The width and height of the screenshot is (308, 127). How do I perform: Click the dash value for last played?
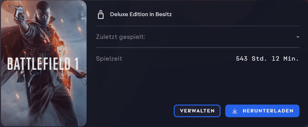(298, 37)
